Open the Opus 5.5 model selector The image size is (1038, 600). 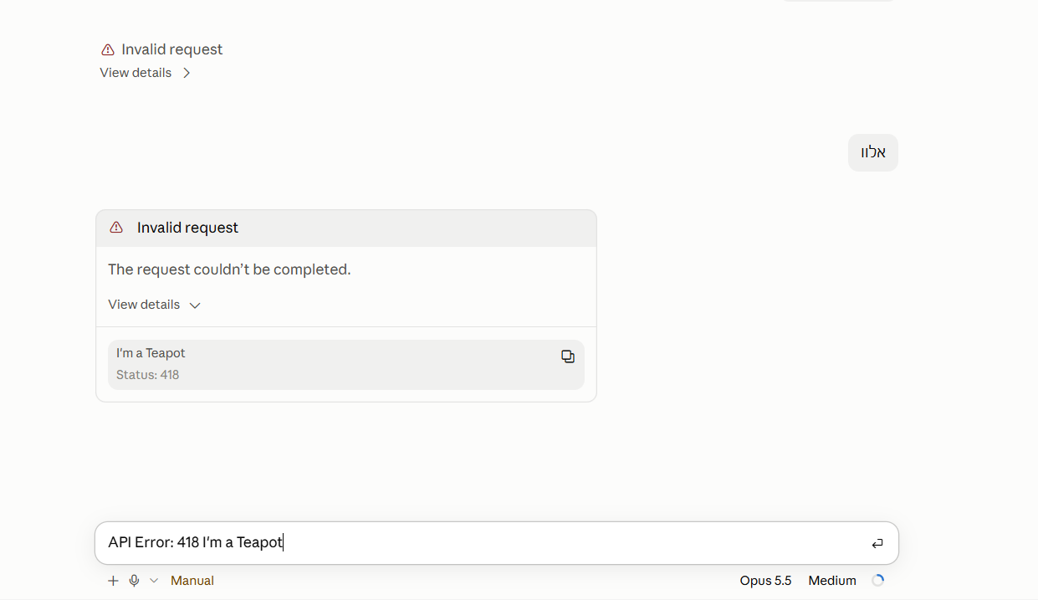[765, 581]
